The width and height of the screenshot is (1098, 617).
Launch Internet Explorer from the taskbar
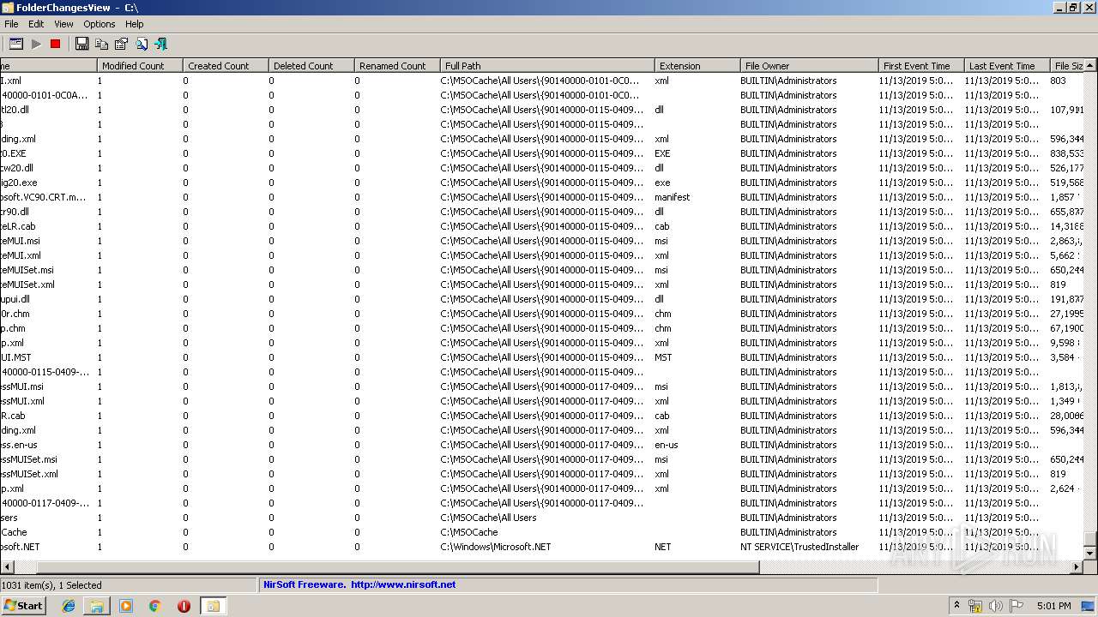tap(69, 606)
